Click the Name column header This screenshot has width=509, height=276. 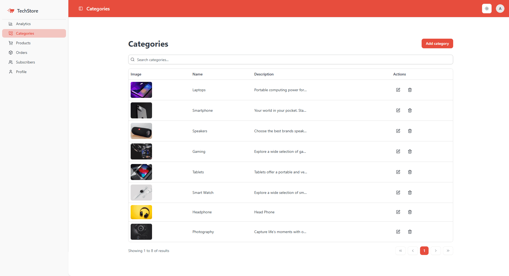[x=197, y=74]
